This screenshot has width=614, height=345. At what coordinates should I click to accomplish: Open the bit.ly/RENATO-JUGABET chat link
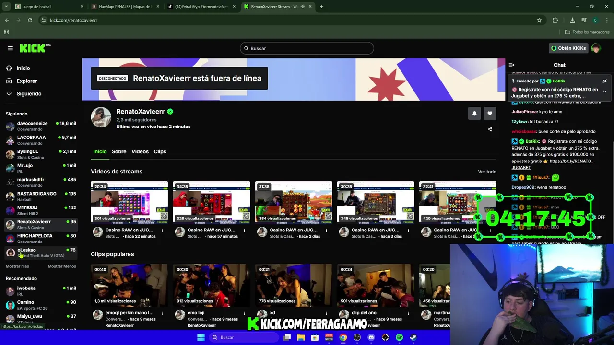click(x=553, y=164)
